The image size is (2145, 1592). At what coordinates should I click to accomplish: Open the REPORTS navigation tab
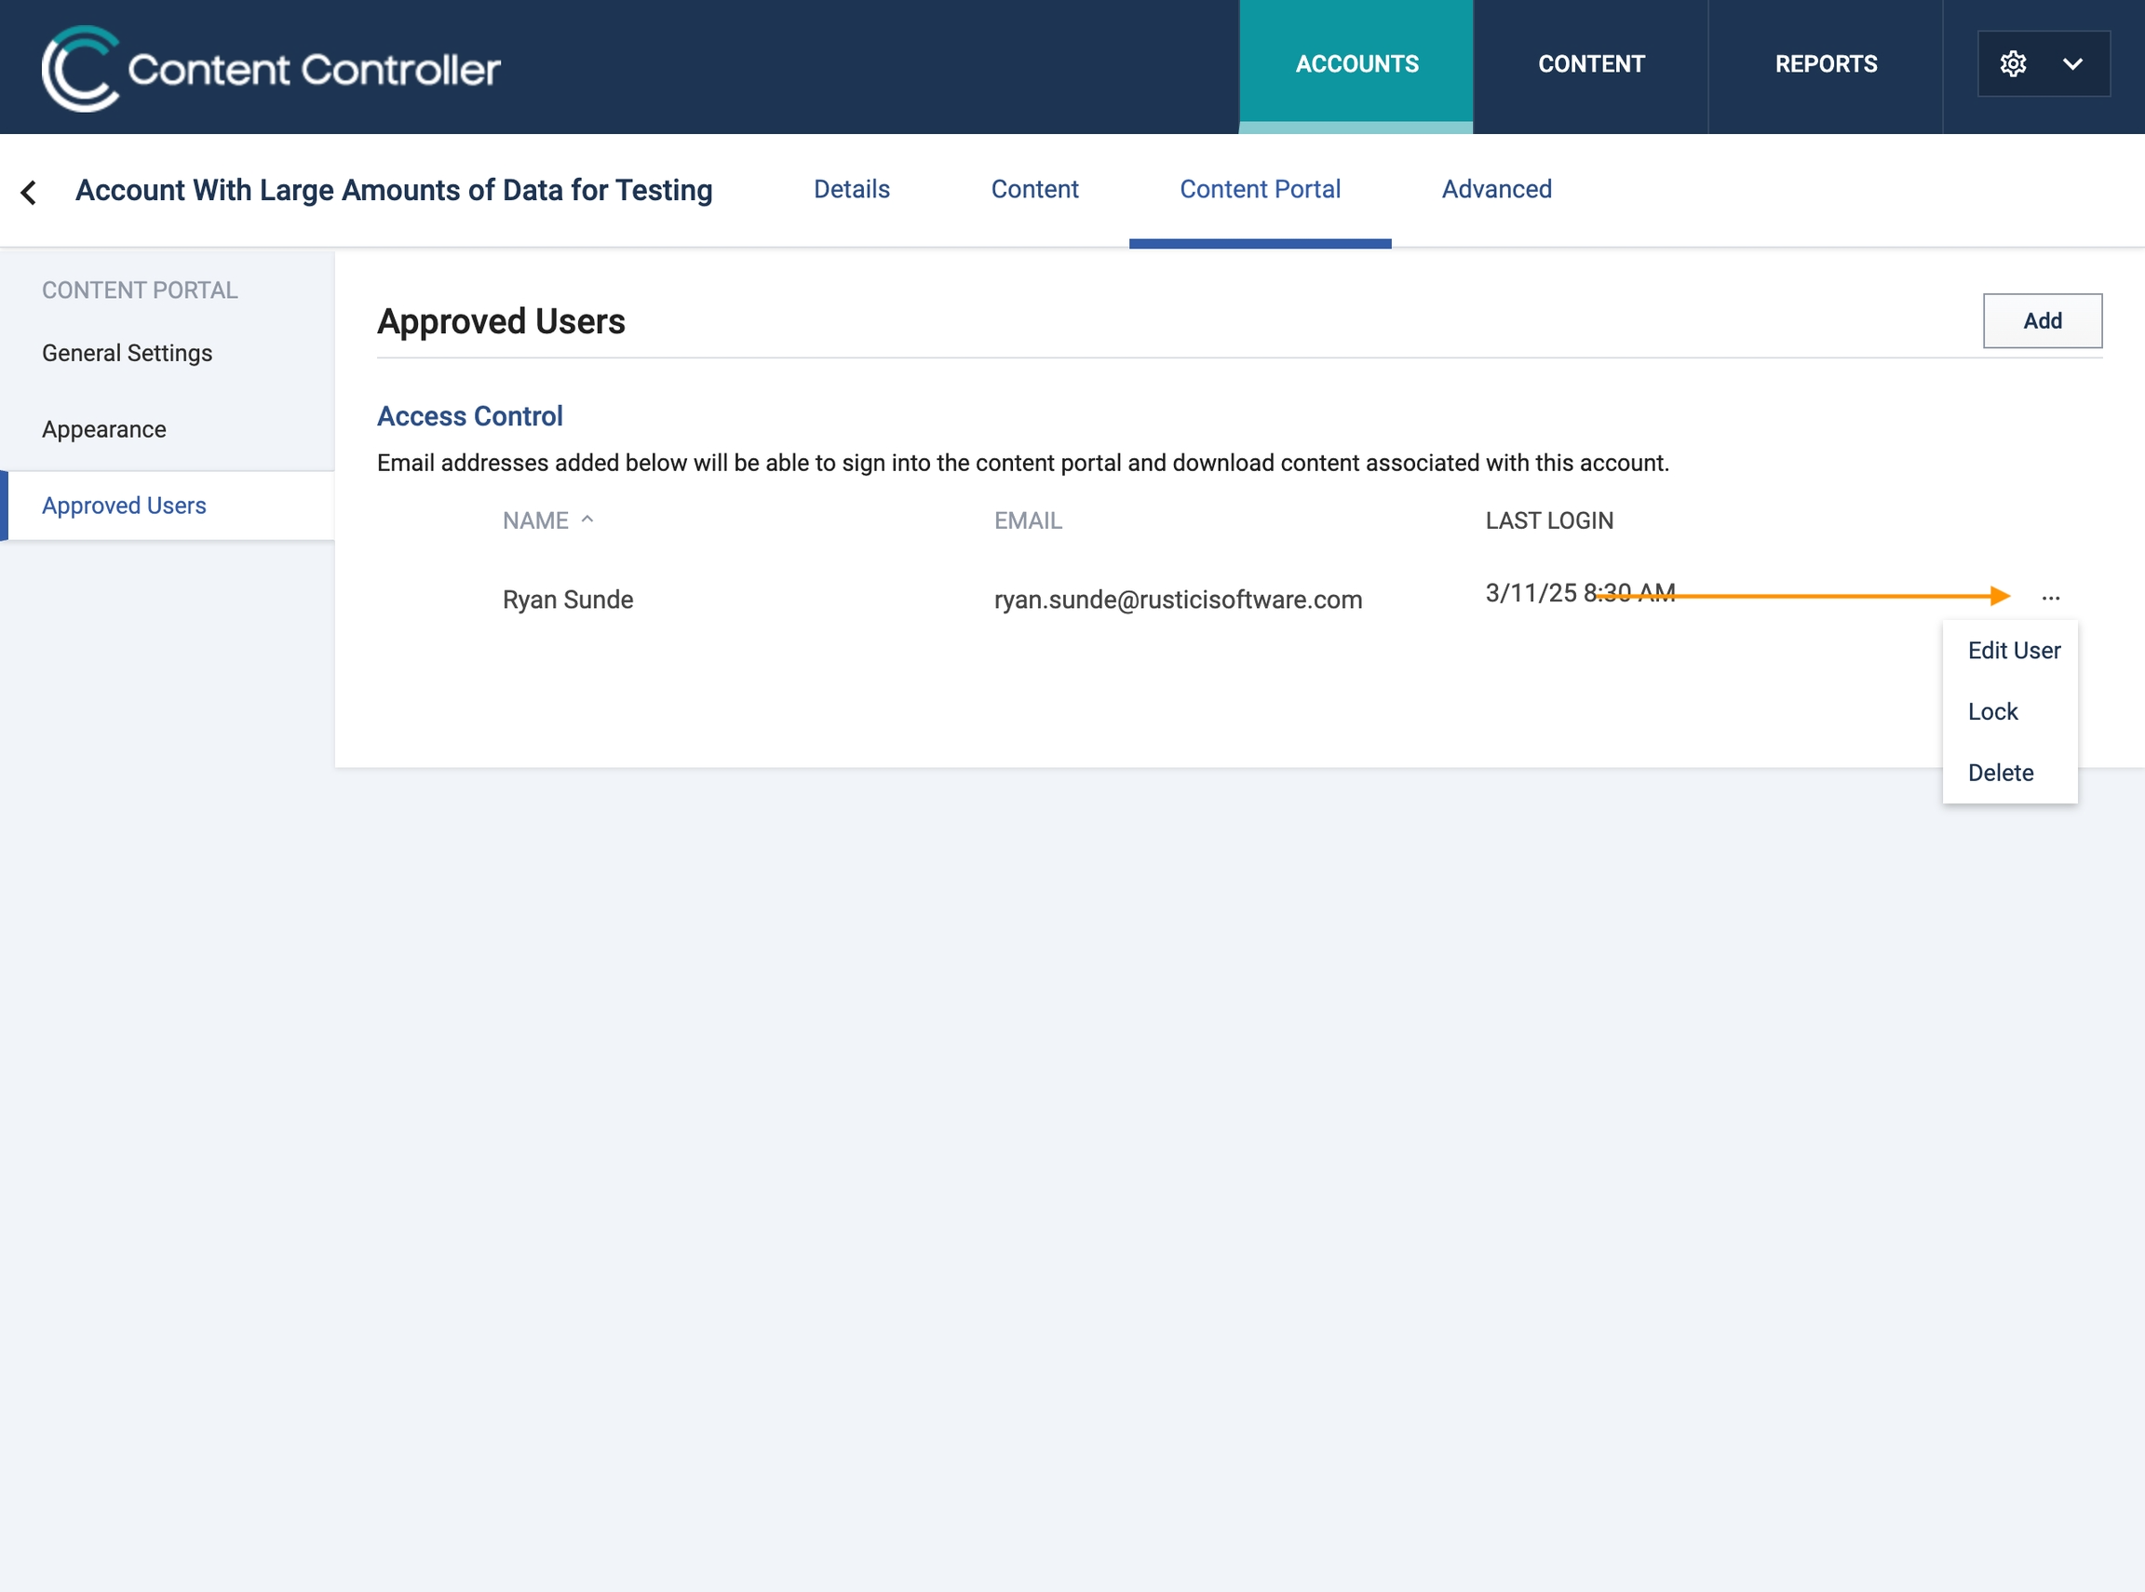(x=1826, y=64)
